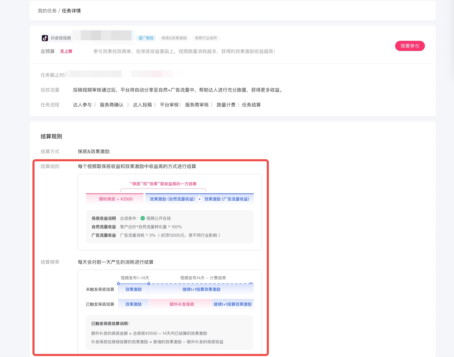The image size is (454, 357).
Task: Select the 任务详情 breadcrumb item
Action: pos(71,11)
